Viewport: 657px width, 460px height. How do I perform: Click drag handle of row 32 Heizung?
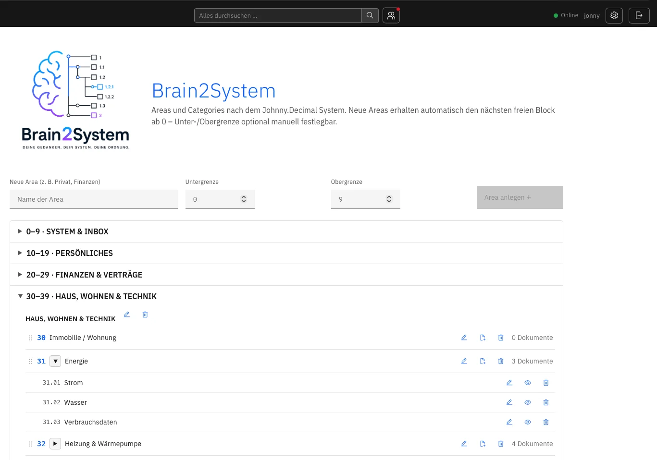click(x=30, y=444)
